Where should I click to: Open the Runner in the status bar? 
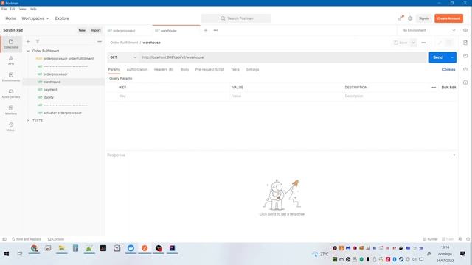[431, 239]
